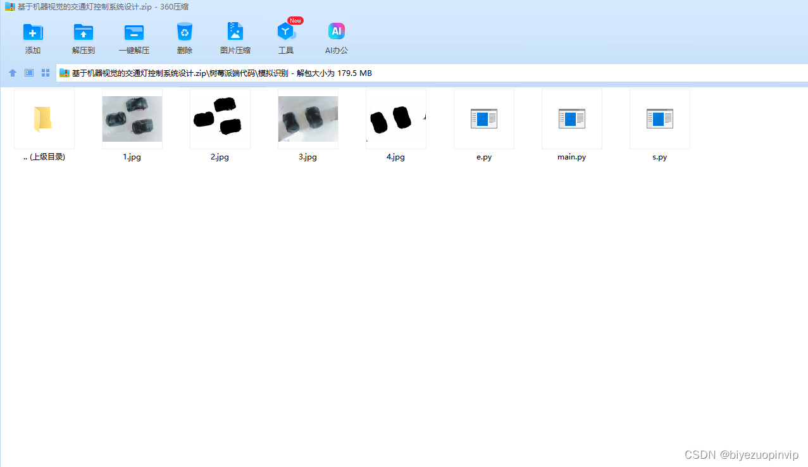The height and width of the screenshot is (467, 808).
Task: Click the "工具" toolbar label
Action: 286,51
